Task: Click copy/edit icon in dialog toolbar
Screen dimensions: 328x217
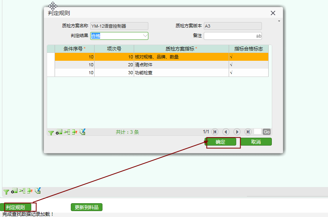Action: (82, 132)
